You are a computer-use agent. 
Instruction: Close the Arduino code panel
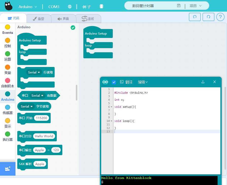[215, 82]
